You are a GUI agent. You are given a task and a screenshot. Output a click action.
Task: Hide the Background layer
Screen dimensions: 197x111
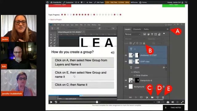126,87
